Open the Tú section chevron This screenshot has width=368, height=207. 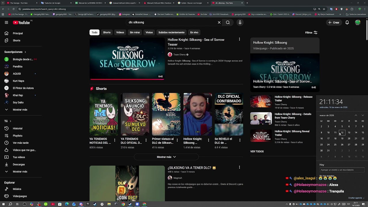[10, 121]
